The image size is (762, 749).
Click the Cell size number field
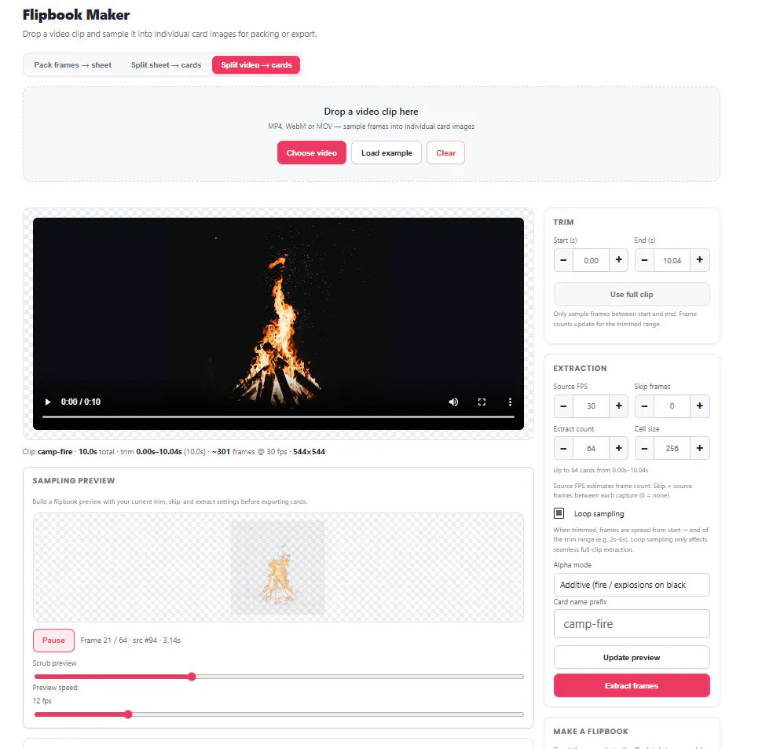[x=672, y=448]
